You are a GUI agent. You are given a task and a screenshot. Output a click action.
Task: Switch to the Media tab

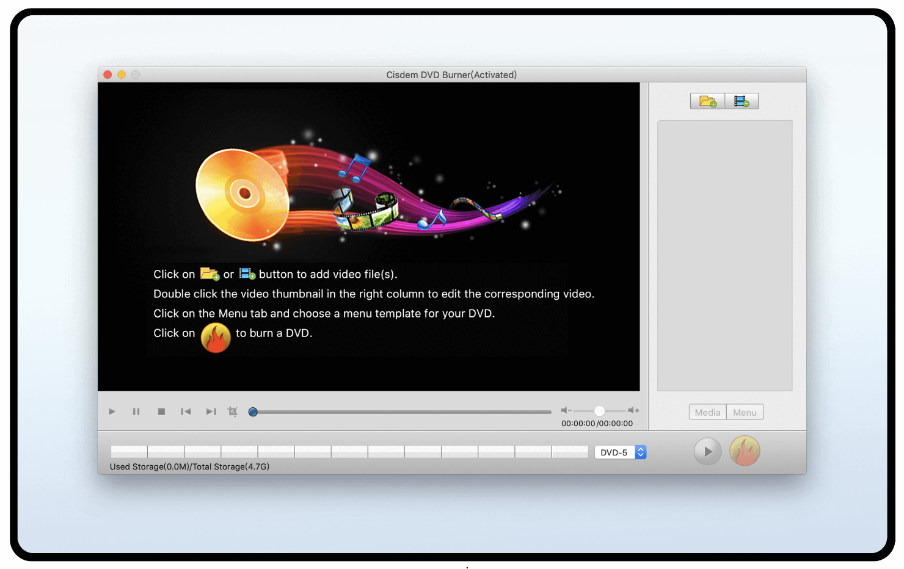tap(707, 413)
